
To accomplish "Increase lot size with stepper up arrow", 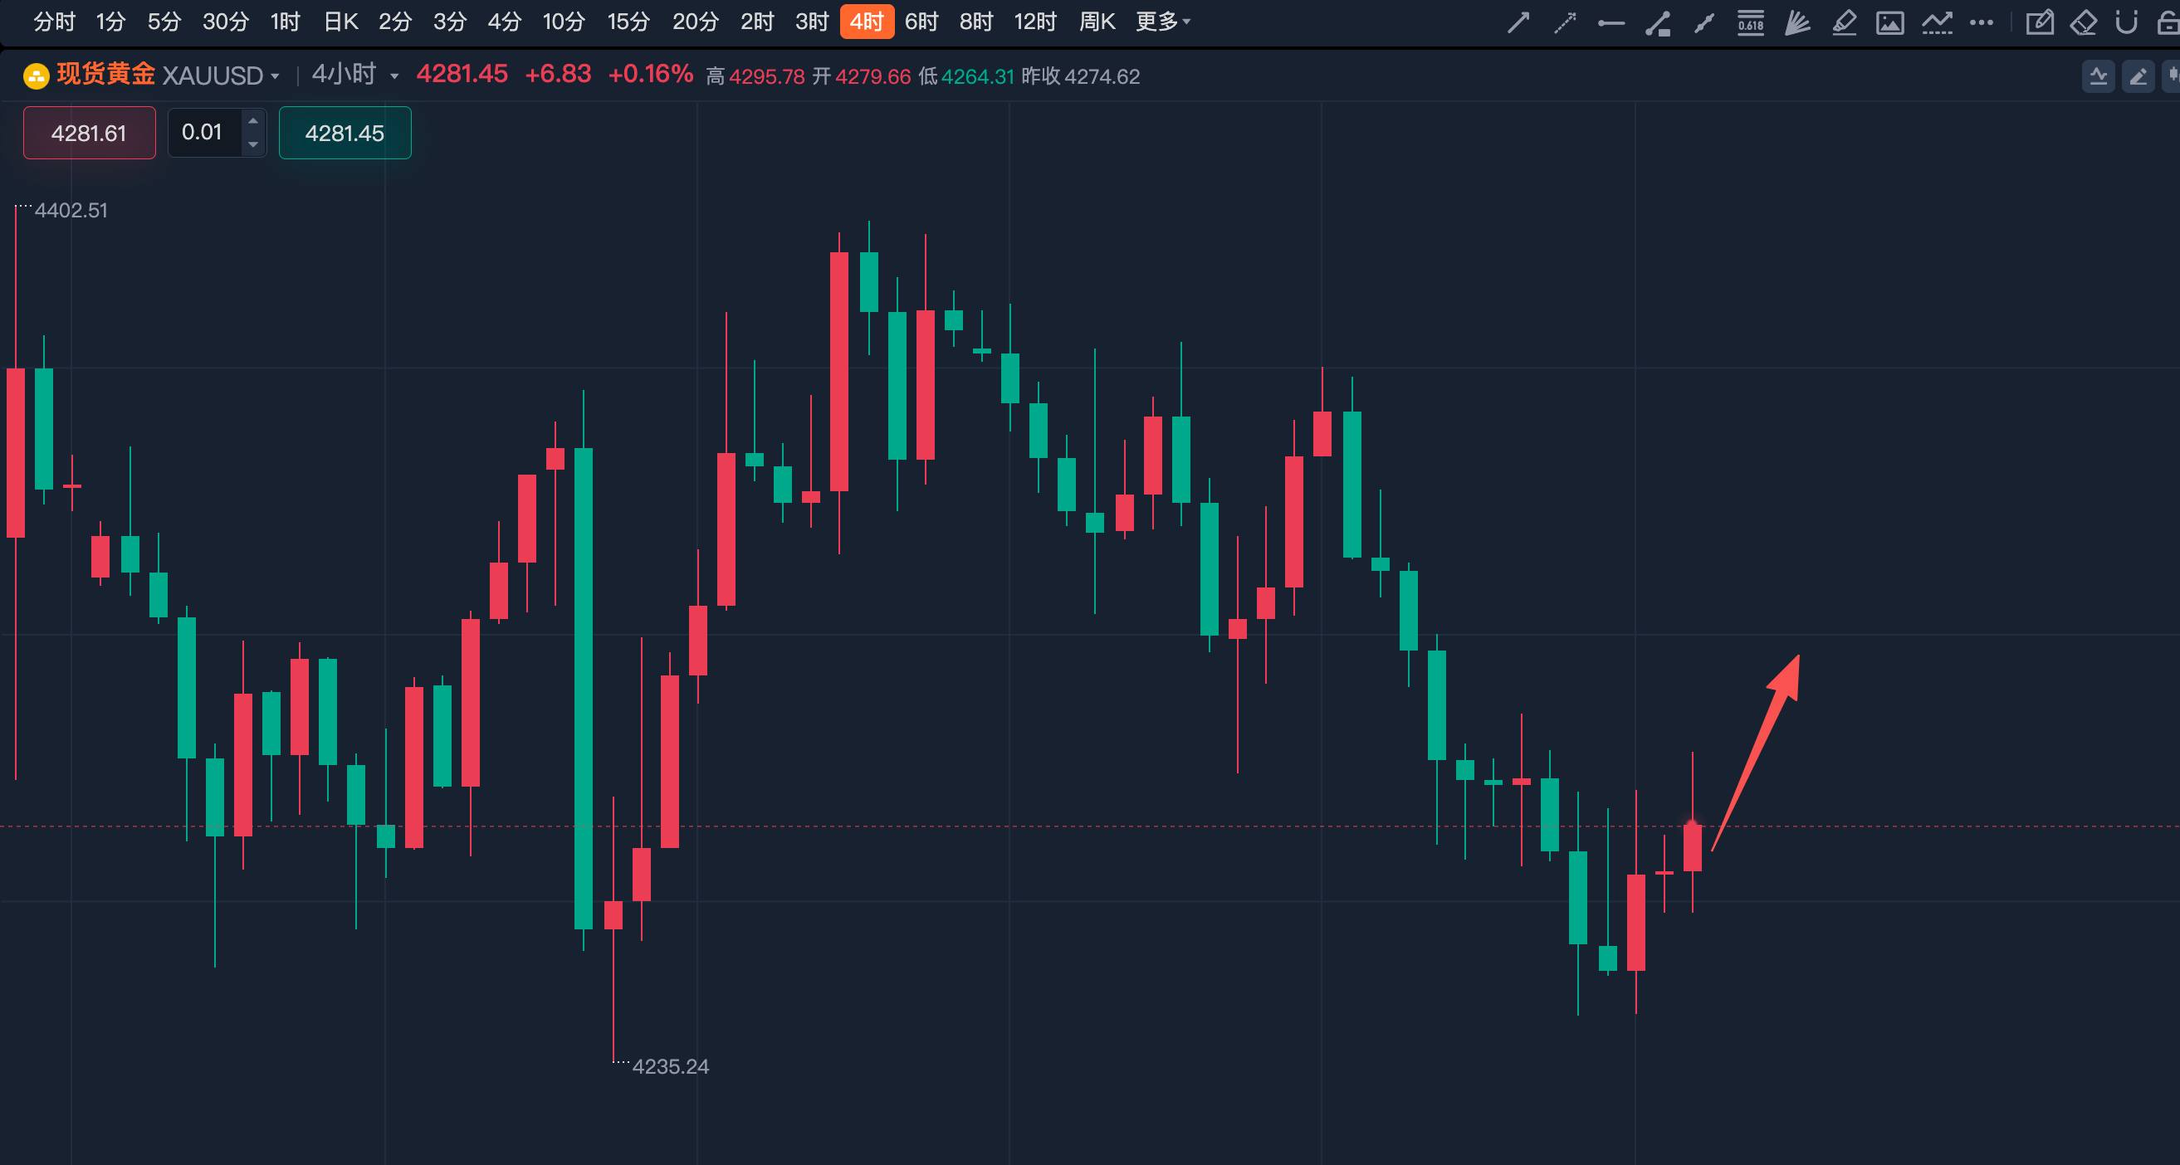I will (x=253, y=121).
